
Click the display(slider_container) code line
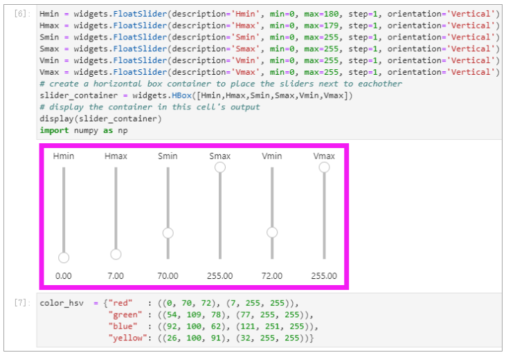[100, 119]
